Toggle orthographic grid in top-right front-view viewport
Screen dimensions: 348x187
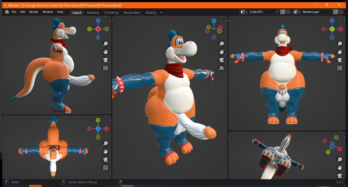(340, 68)
